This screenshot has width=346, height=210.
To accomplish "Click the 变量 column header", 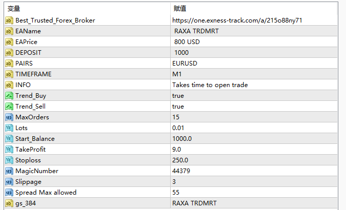I will 14,9.
